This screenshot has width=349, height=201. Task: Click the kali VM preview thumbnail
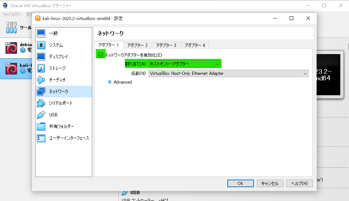329,75
